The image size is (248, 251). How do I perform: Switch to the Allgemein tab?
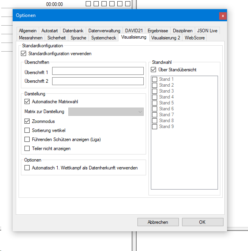tap(28, 31)
